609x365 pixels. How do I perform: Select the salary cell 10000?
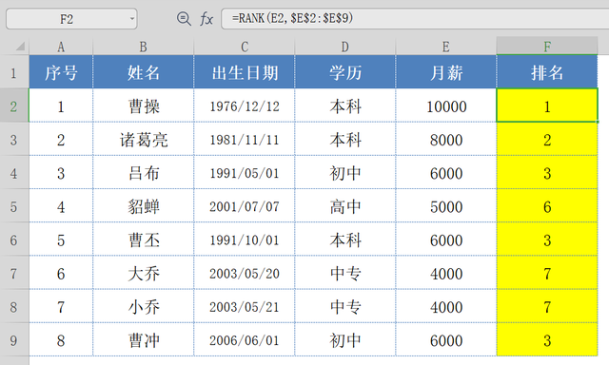point(446,106)
